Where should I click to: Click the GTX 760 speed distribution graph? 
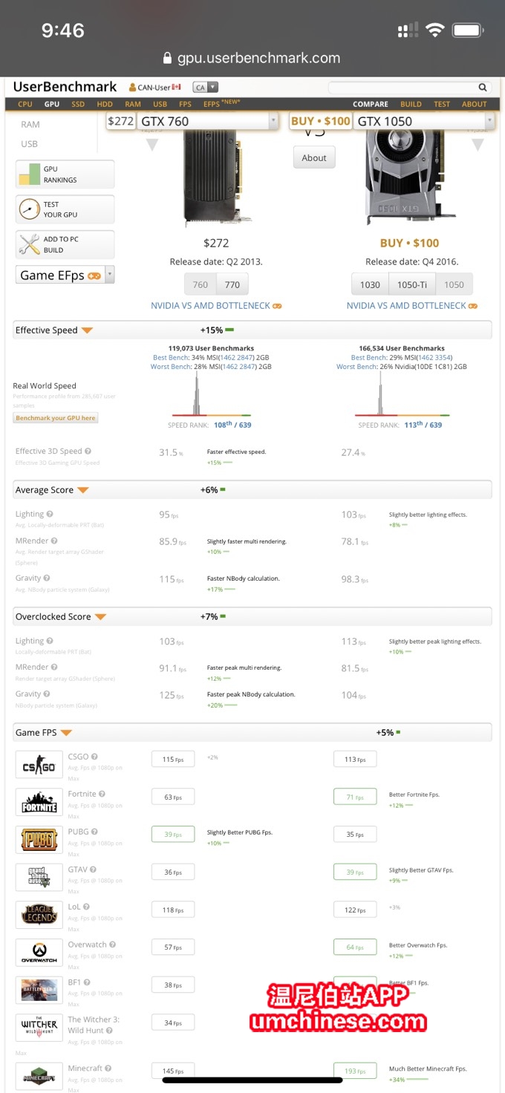[213, 392]
